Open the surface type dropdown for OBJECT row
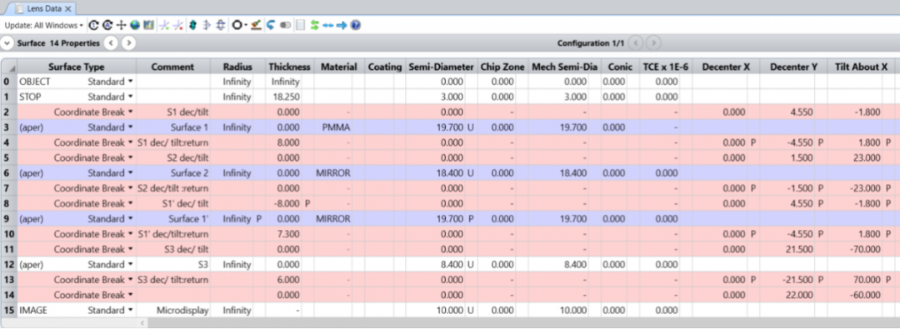 coord(130,82)
